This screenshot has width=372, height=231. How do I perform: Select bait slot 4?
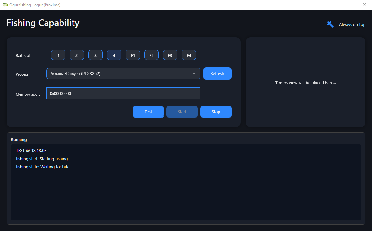[x=114, y=55]
